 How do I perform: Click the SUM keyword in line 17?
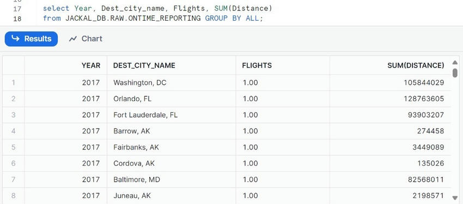coord(220,9)
